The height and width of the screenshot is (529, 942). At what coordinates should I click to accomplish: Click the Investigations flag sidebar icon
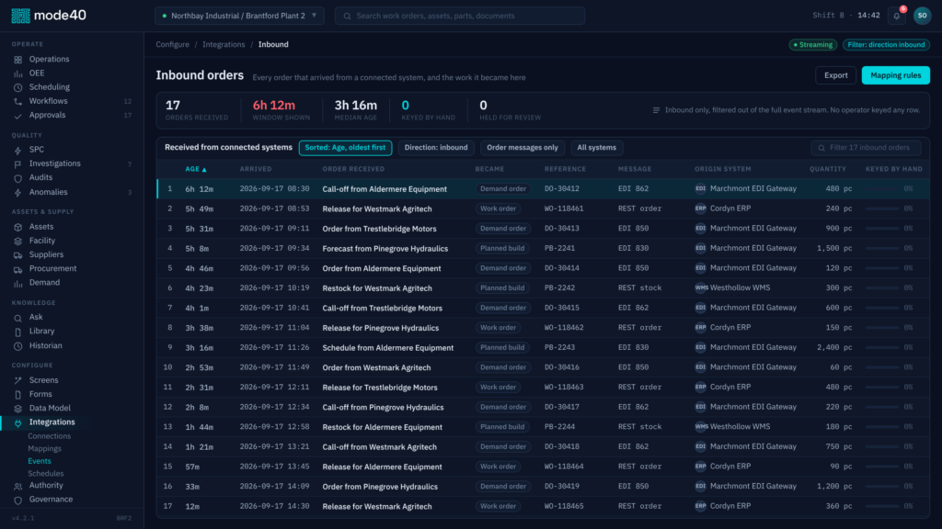[18, 163]
